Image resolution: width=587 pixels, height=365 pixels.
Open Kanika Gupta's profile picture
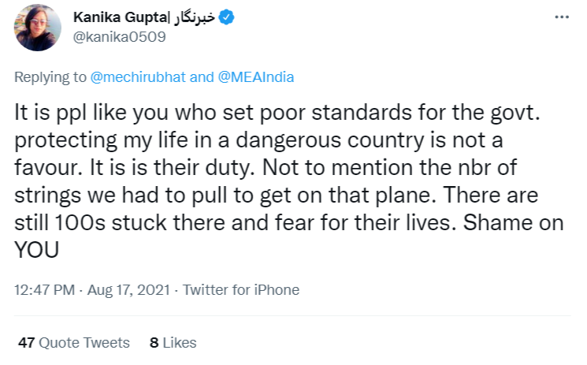(38, 28)
